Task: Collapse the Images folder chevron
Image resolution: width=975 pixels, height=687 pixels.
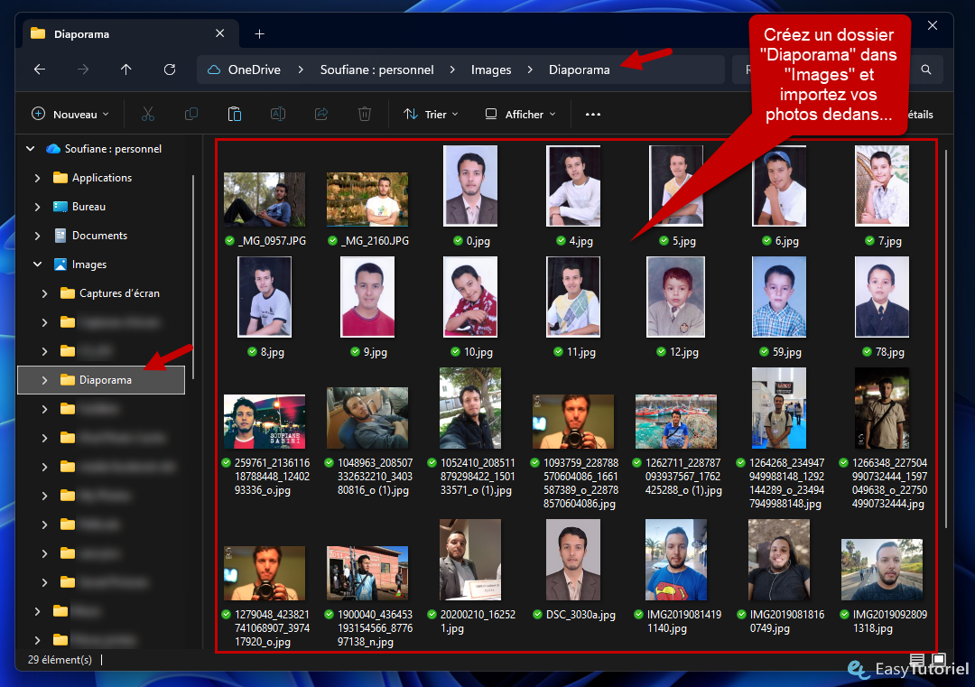Action: pos(37,265)
